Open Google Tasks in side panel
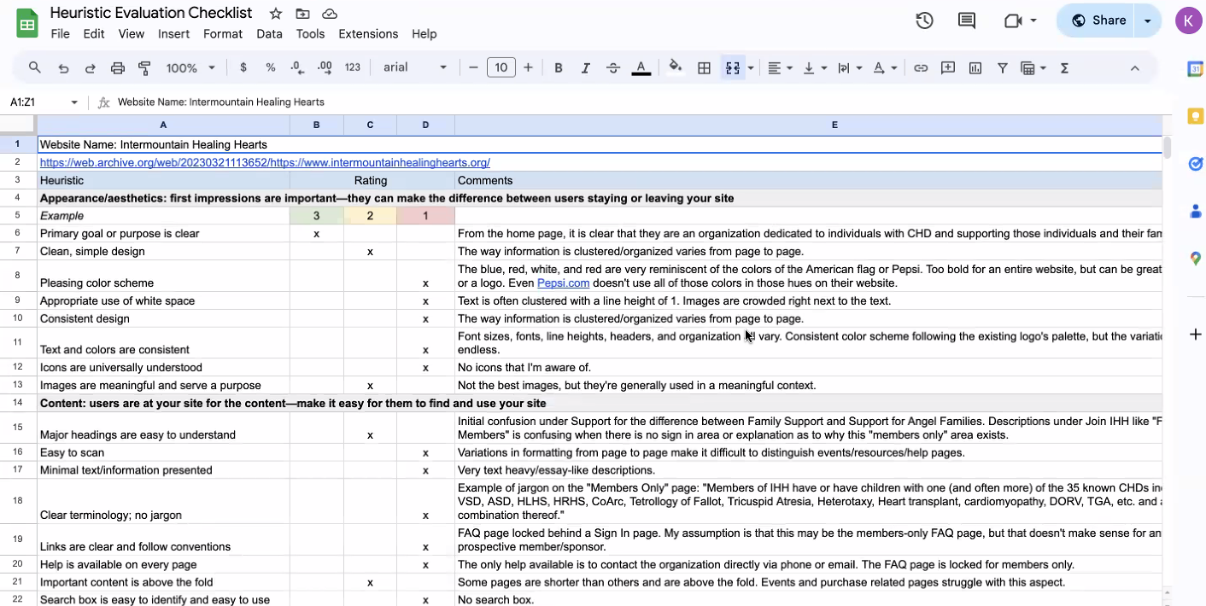 pos(1195,164)
